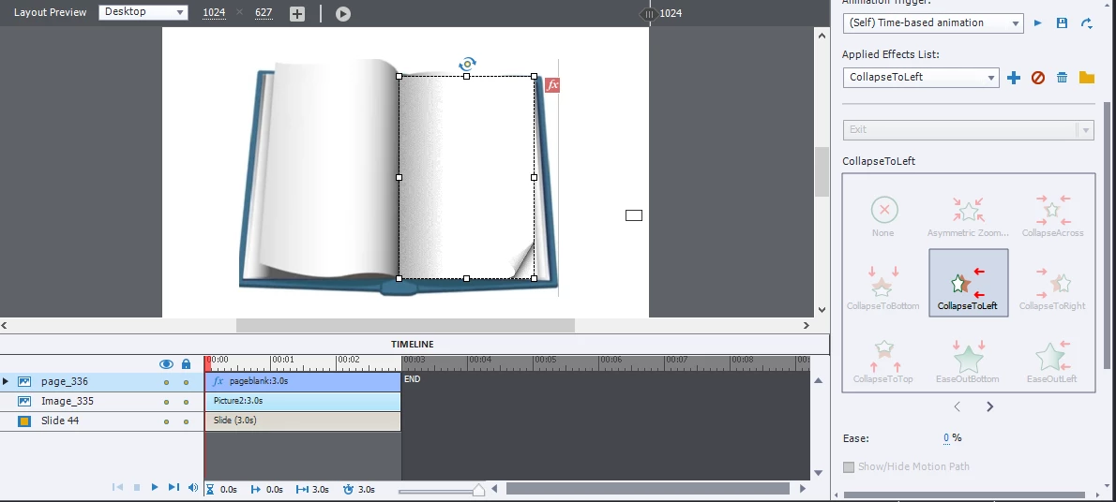Image resolution: width=1116 pixels, height=502 pixels.
Task: Select the Asymmetric Zoom effect
Action: tap(968, 217)
